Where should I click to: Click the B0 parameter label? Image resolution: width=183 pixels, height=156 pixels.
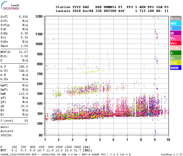click(x=2, y=110)
